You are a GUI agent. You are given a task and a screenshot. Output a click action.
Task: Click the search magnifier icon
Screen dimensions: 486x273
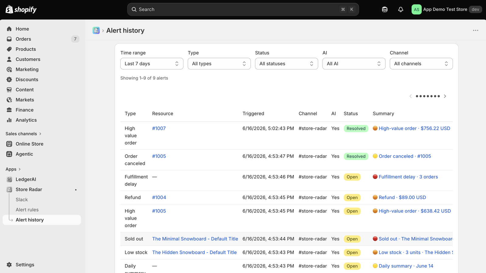(134, 9)
